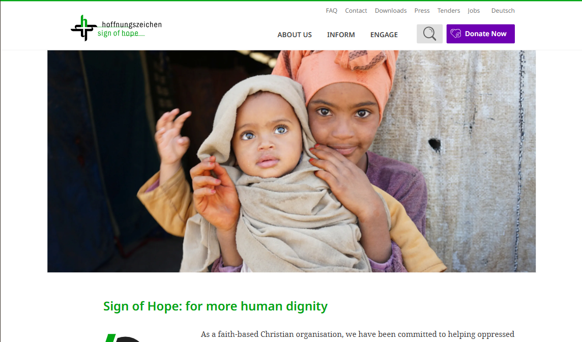582x342 pixels.
Task: Click the hoffnungszeichen cross logo
Action: (x=84, y=28)
